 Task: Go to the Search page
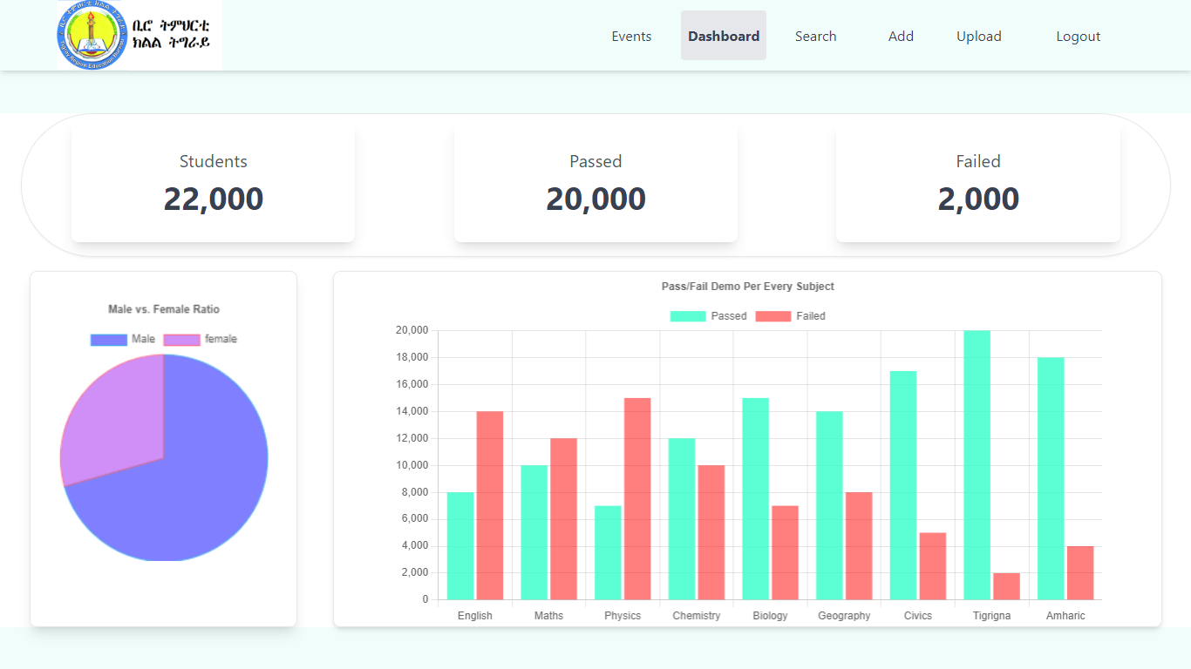click(x=815, y=36)
